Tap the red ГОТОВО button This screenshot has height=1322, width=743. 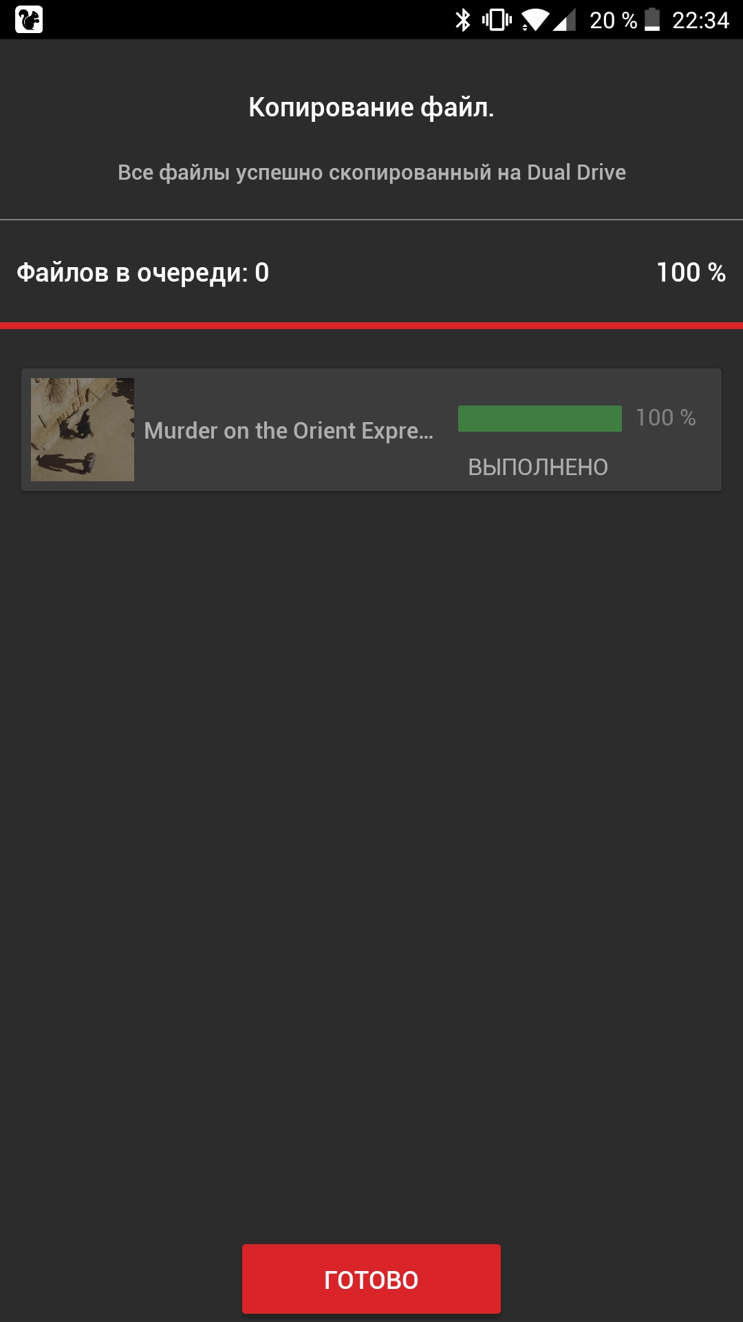tap(371, 1279)
